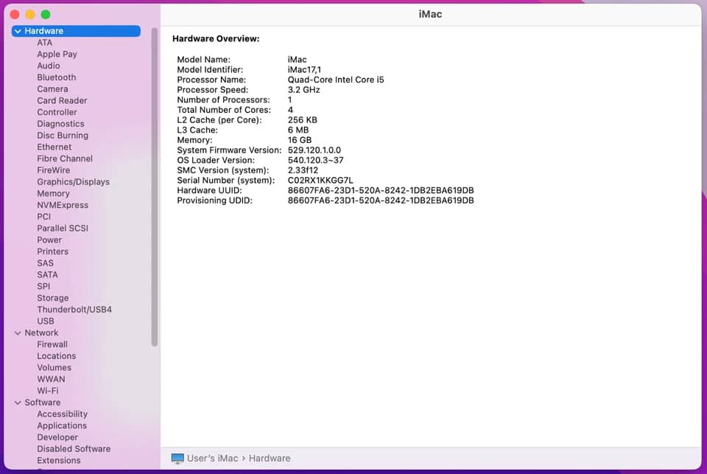Click the 16 GB memory value
Image resolution: width=707 pixels, height=474 pixels.
(x=300, y=140)
